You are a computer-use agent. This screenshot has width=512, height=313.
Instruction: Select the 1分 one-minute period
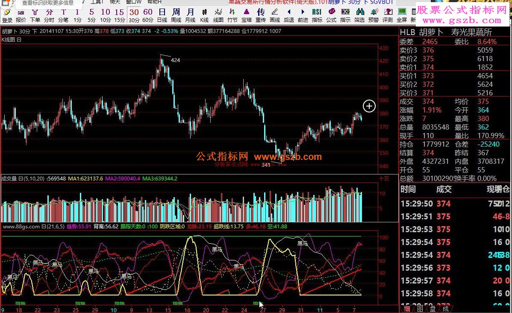(x=77, y=16)
